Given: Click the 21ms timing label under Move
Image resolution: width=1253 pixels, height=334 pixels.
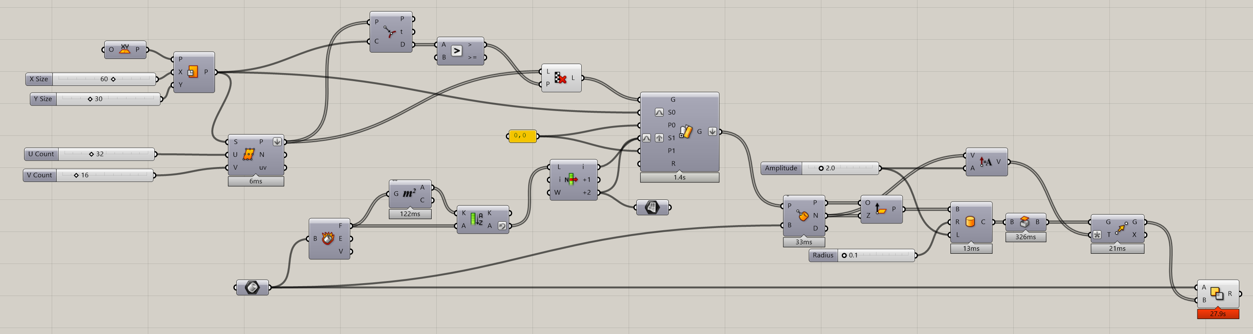Looking at the screenshot, I should click(x=1117, y=249).
